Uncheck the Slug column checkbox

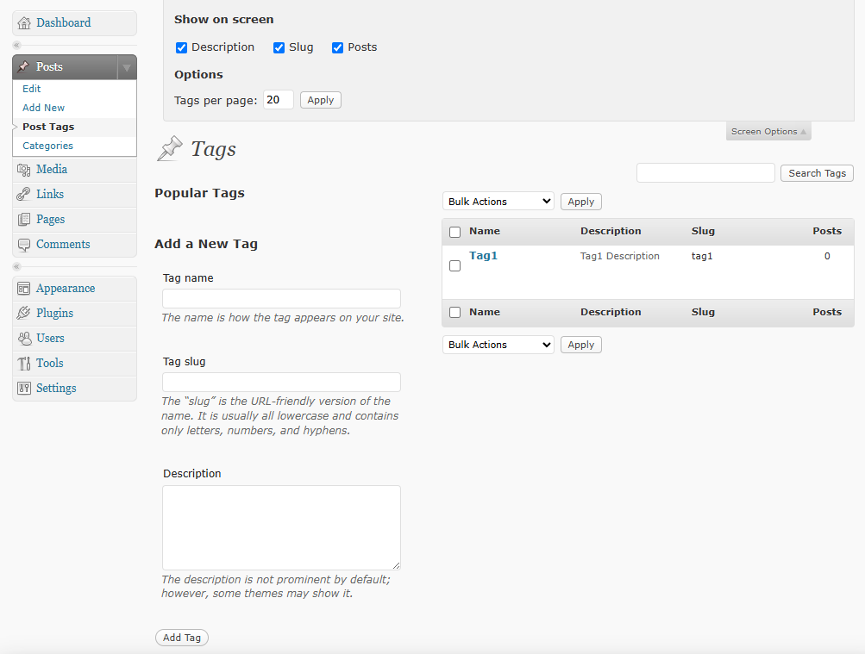(279, 48)
